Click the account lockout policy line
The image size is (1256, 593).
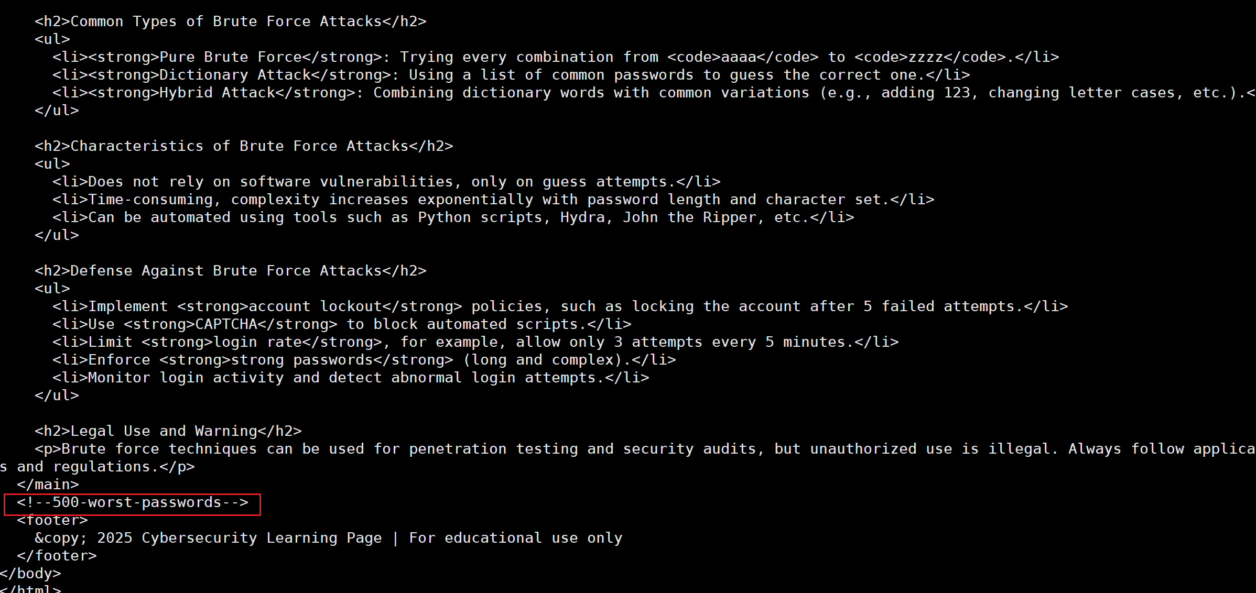[x=560, y=306]
